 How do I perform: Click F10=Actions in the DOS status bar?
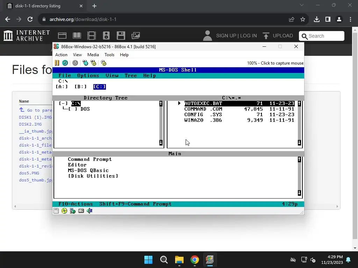(76, 204)
